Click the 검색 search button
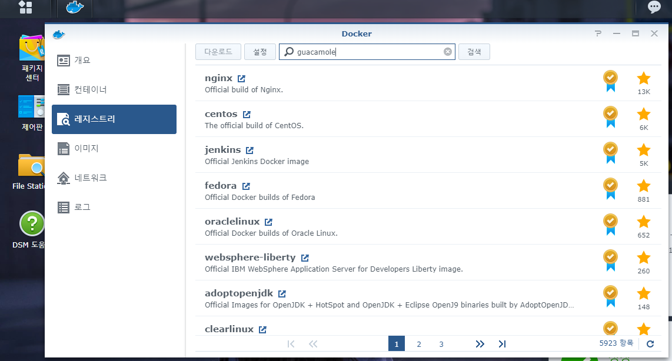This screenshot has width=672, height=361. (474, 52)
